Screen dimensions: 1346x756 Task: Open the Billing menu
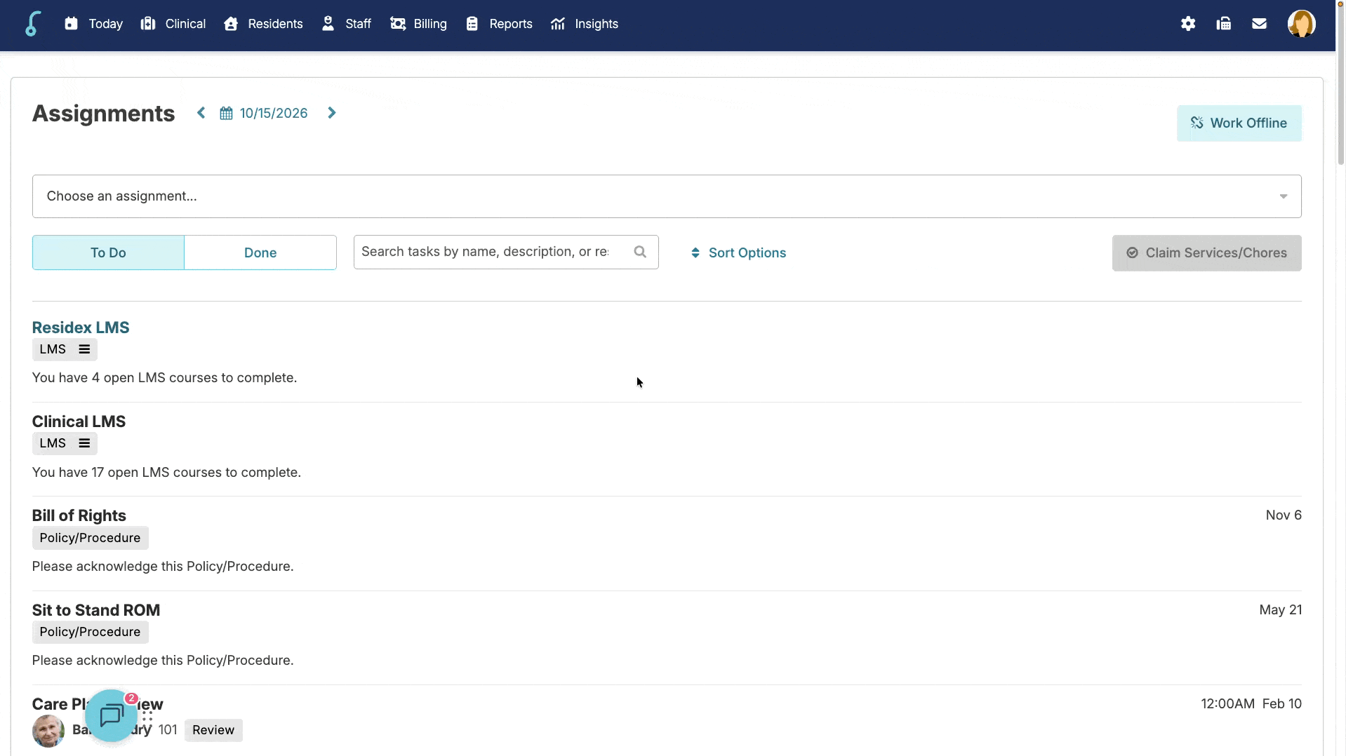418,24
